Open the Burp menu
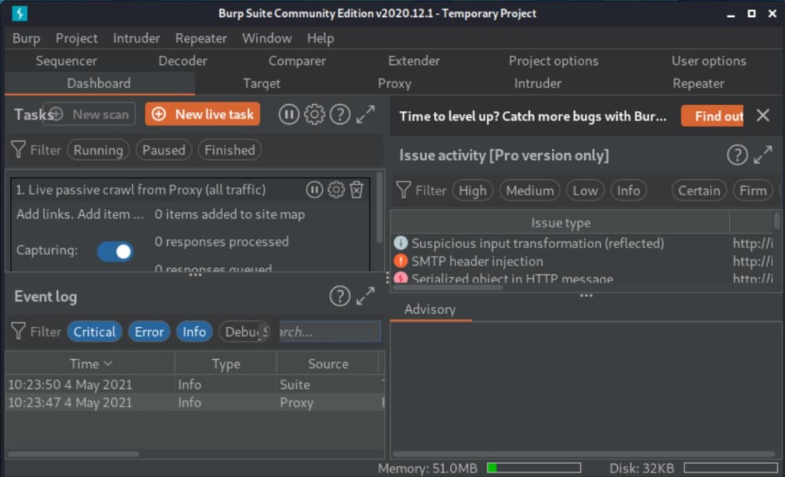This screenshot has width=785, height=477. click(26, 38)
